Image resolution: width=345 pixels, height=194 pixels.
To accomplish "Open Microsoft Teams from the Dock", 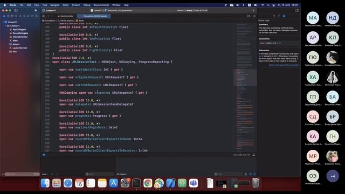I will pos(194,183).
